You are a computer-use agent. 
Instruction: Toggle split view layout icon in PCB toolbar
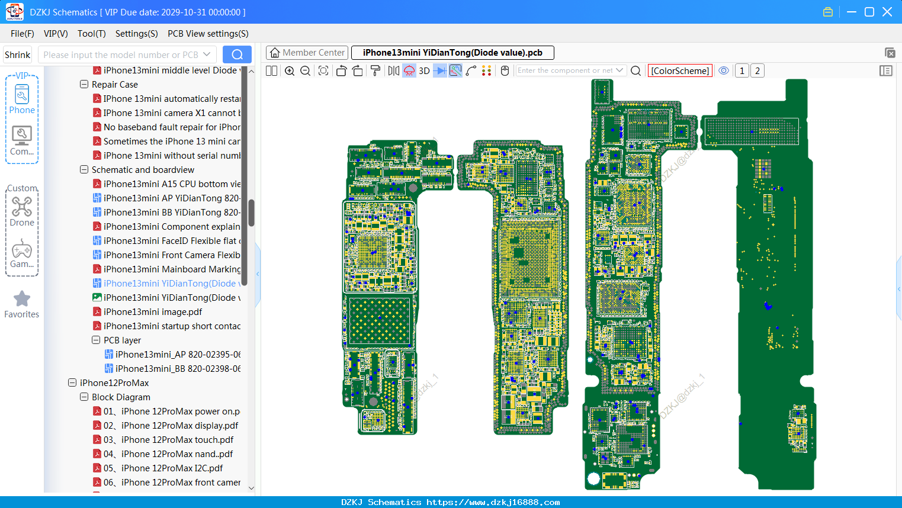point(272,71)
